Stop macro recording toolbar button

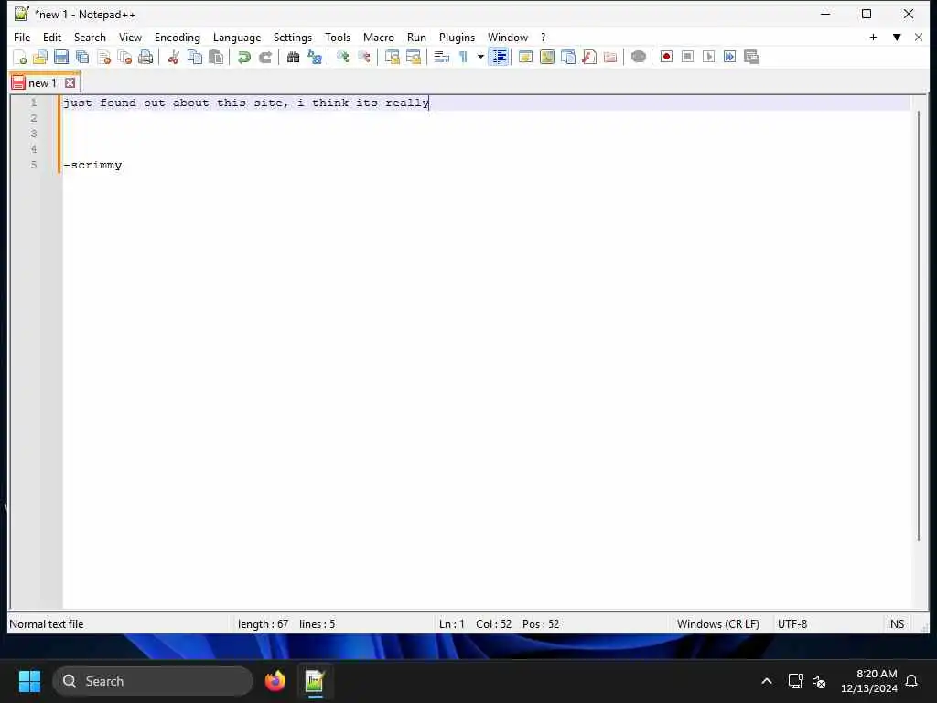pyautogui.click(x=688, y=58)
